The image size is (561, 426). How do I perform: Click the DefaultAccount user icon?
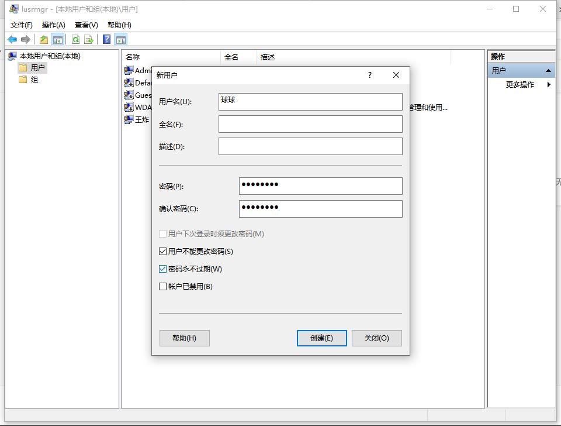point(129,83)
